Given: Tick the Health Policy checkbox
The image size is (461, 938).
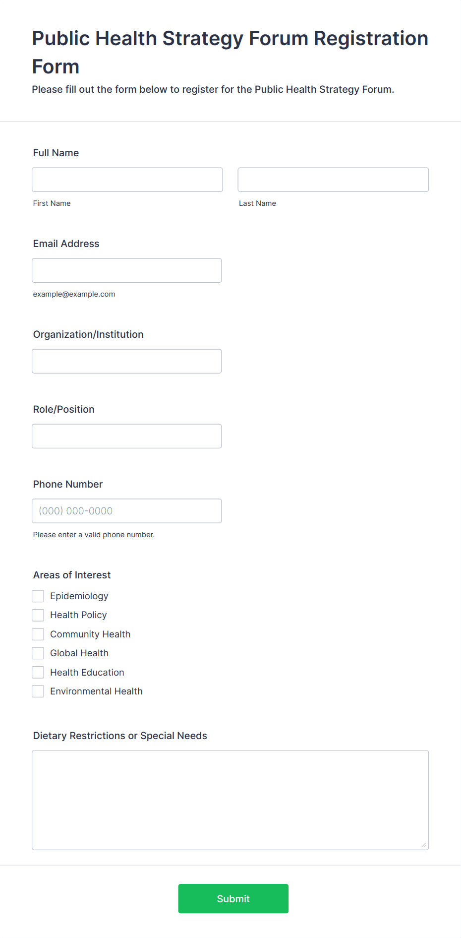Looking at the screenshot, I should (38, 615).
